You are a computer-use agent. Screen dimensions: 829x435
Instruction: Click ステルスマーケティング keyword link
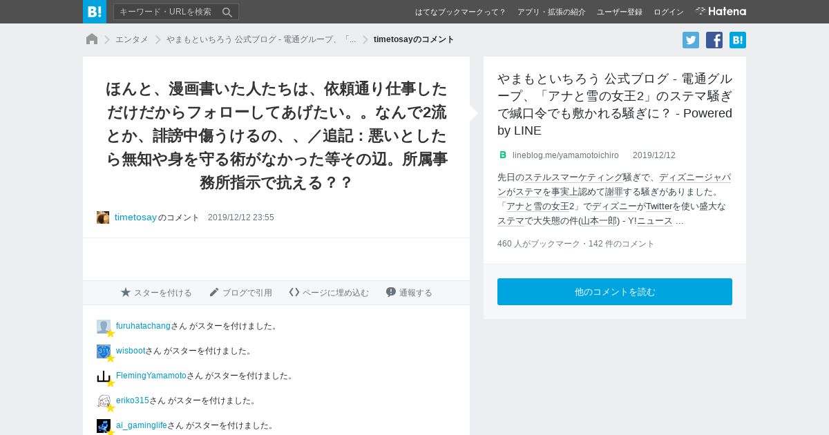[x=573, y=177]
